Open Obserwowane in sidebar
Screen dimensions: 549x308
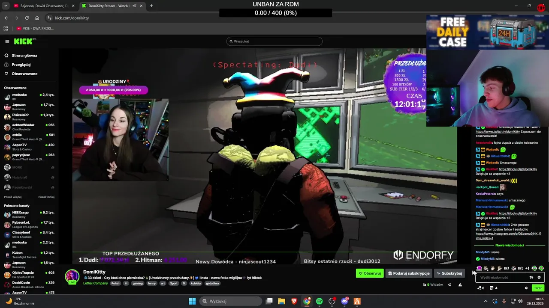click(x=24, y=74)
